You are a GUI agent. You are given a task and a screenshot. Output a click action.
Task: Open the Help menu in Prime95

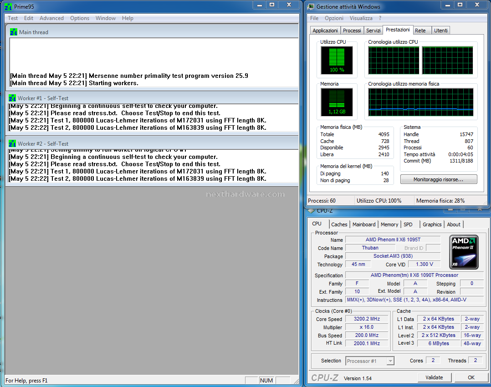pyautogui.click(x=128, y=18)
